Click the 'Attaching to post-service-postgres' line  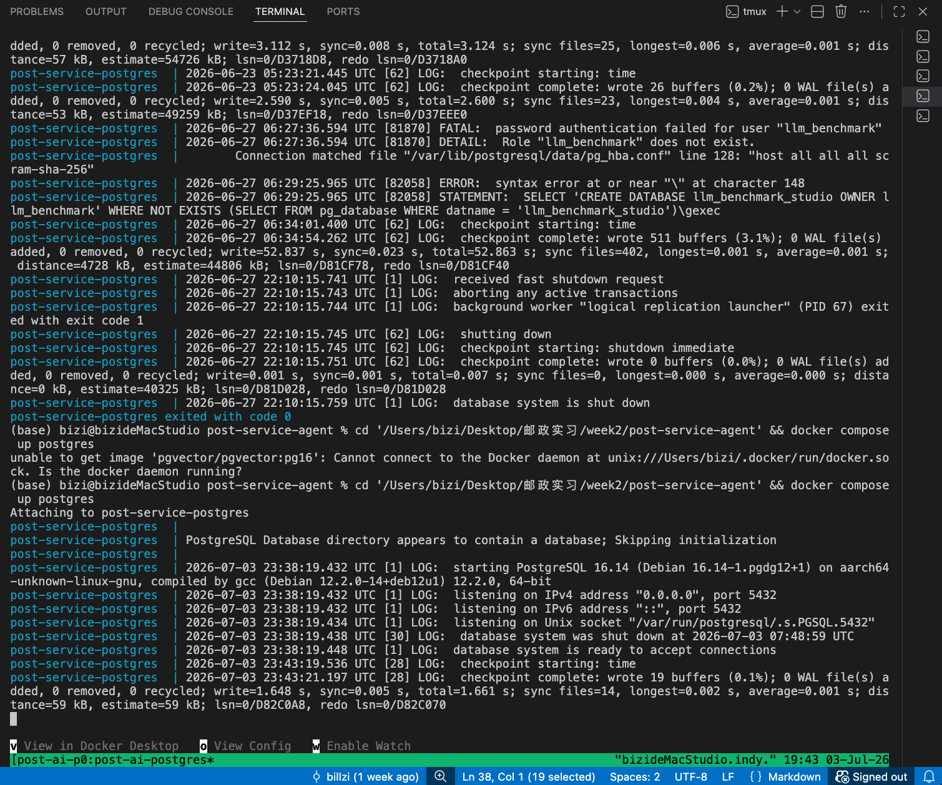pos(129,512)
